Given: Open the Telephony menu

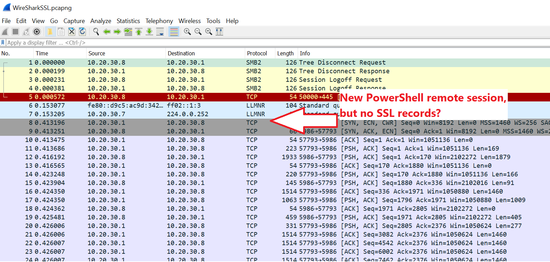Looking at the screenshot, I should pyautogui.click(x=159, y=21).
